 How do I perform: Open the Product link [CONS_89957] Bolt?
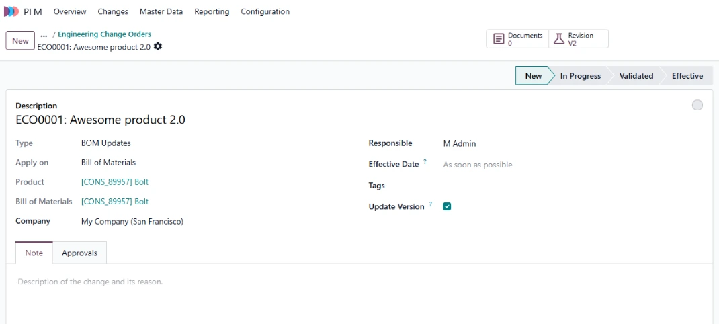115,181
